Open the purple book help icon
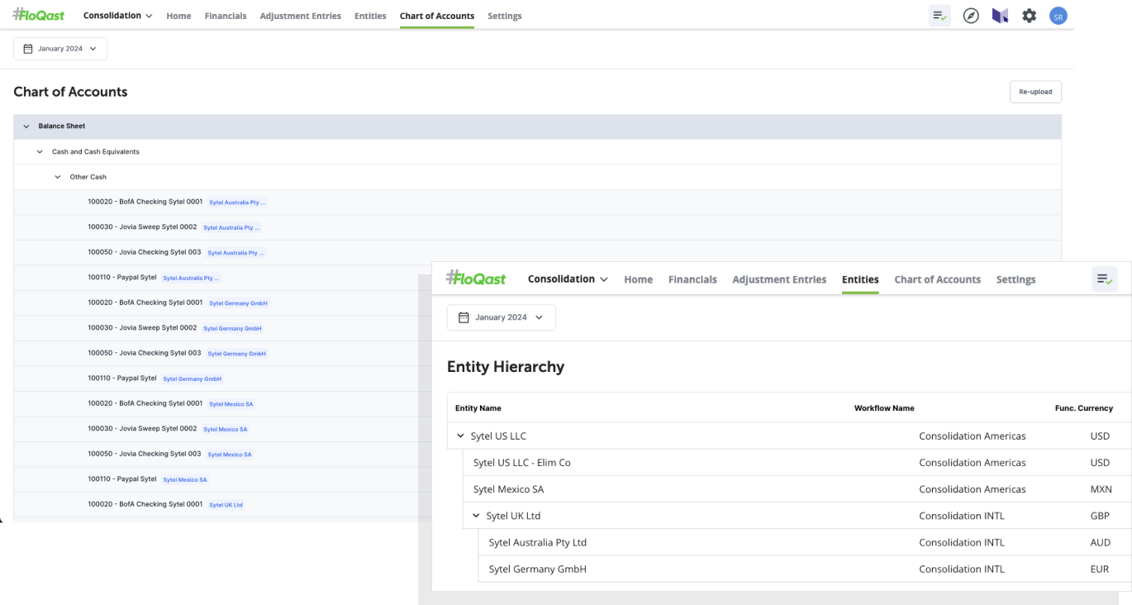 click(x=1000, y=16)
